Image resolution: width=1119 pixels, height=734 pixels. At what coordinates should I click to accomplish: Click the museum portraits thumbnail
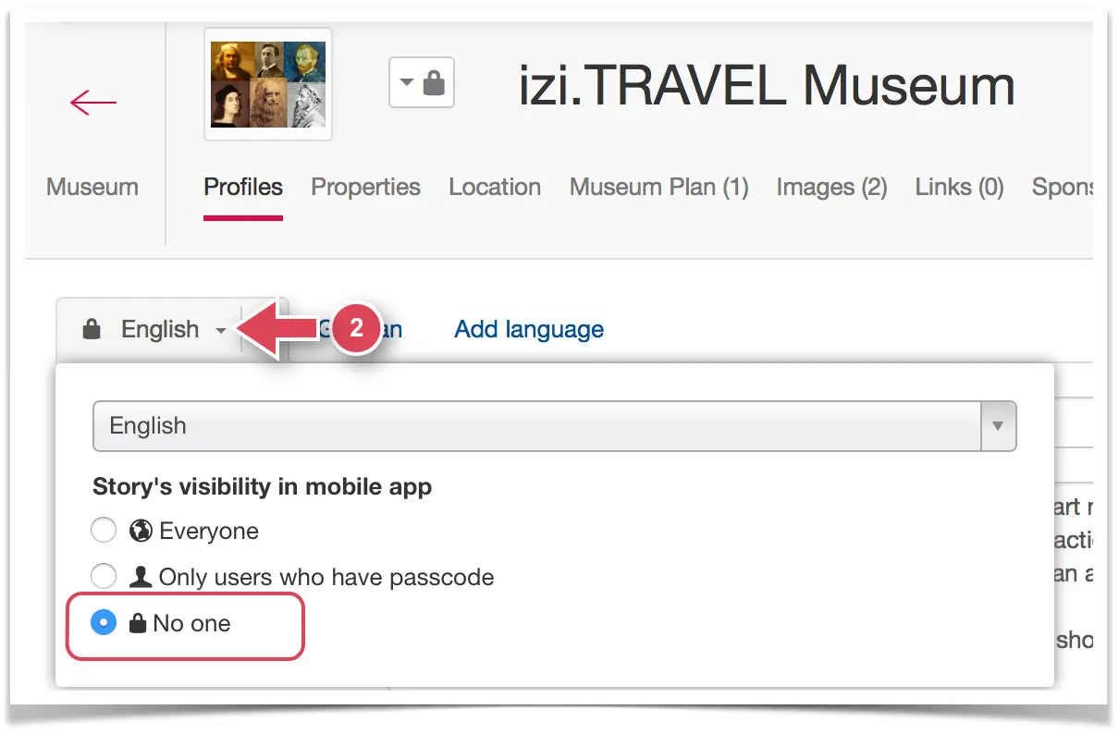click(x=268, y=84)
